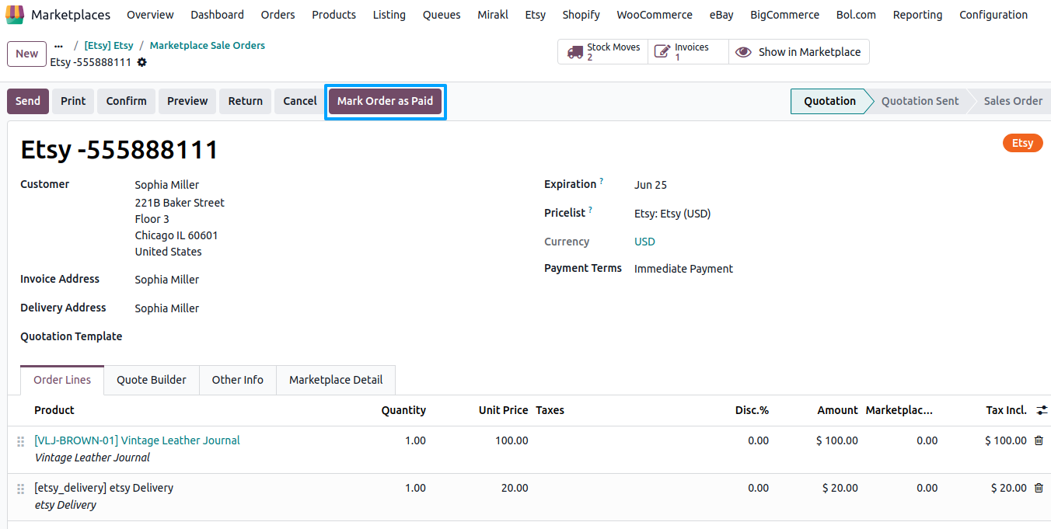Select the Quotation status stage
Viewport: 1051px width, 529px height.
829,101
